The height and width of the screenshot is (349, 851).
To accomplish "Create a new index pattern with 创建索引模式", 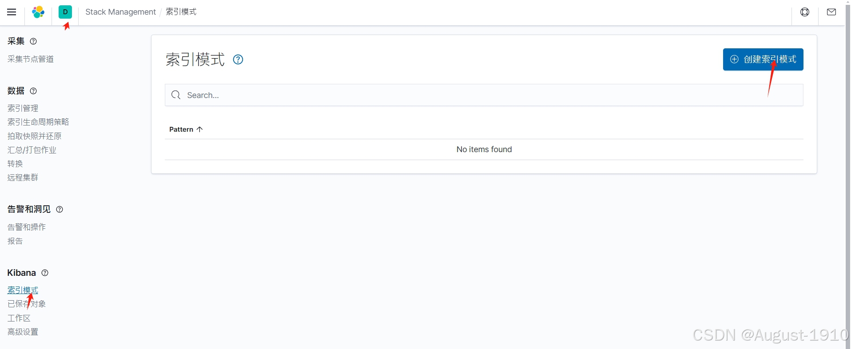I will [763, 59].
